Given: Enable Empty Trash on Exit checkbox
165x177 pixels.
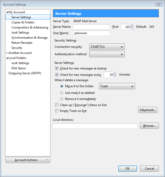Looking at the screenshot, I should click(x=57, y=111).
